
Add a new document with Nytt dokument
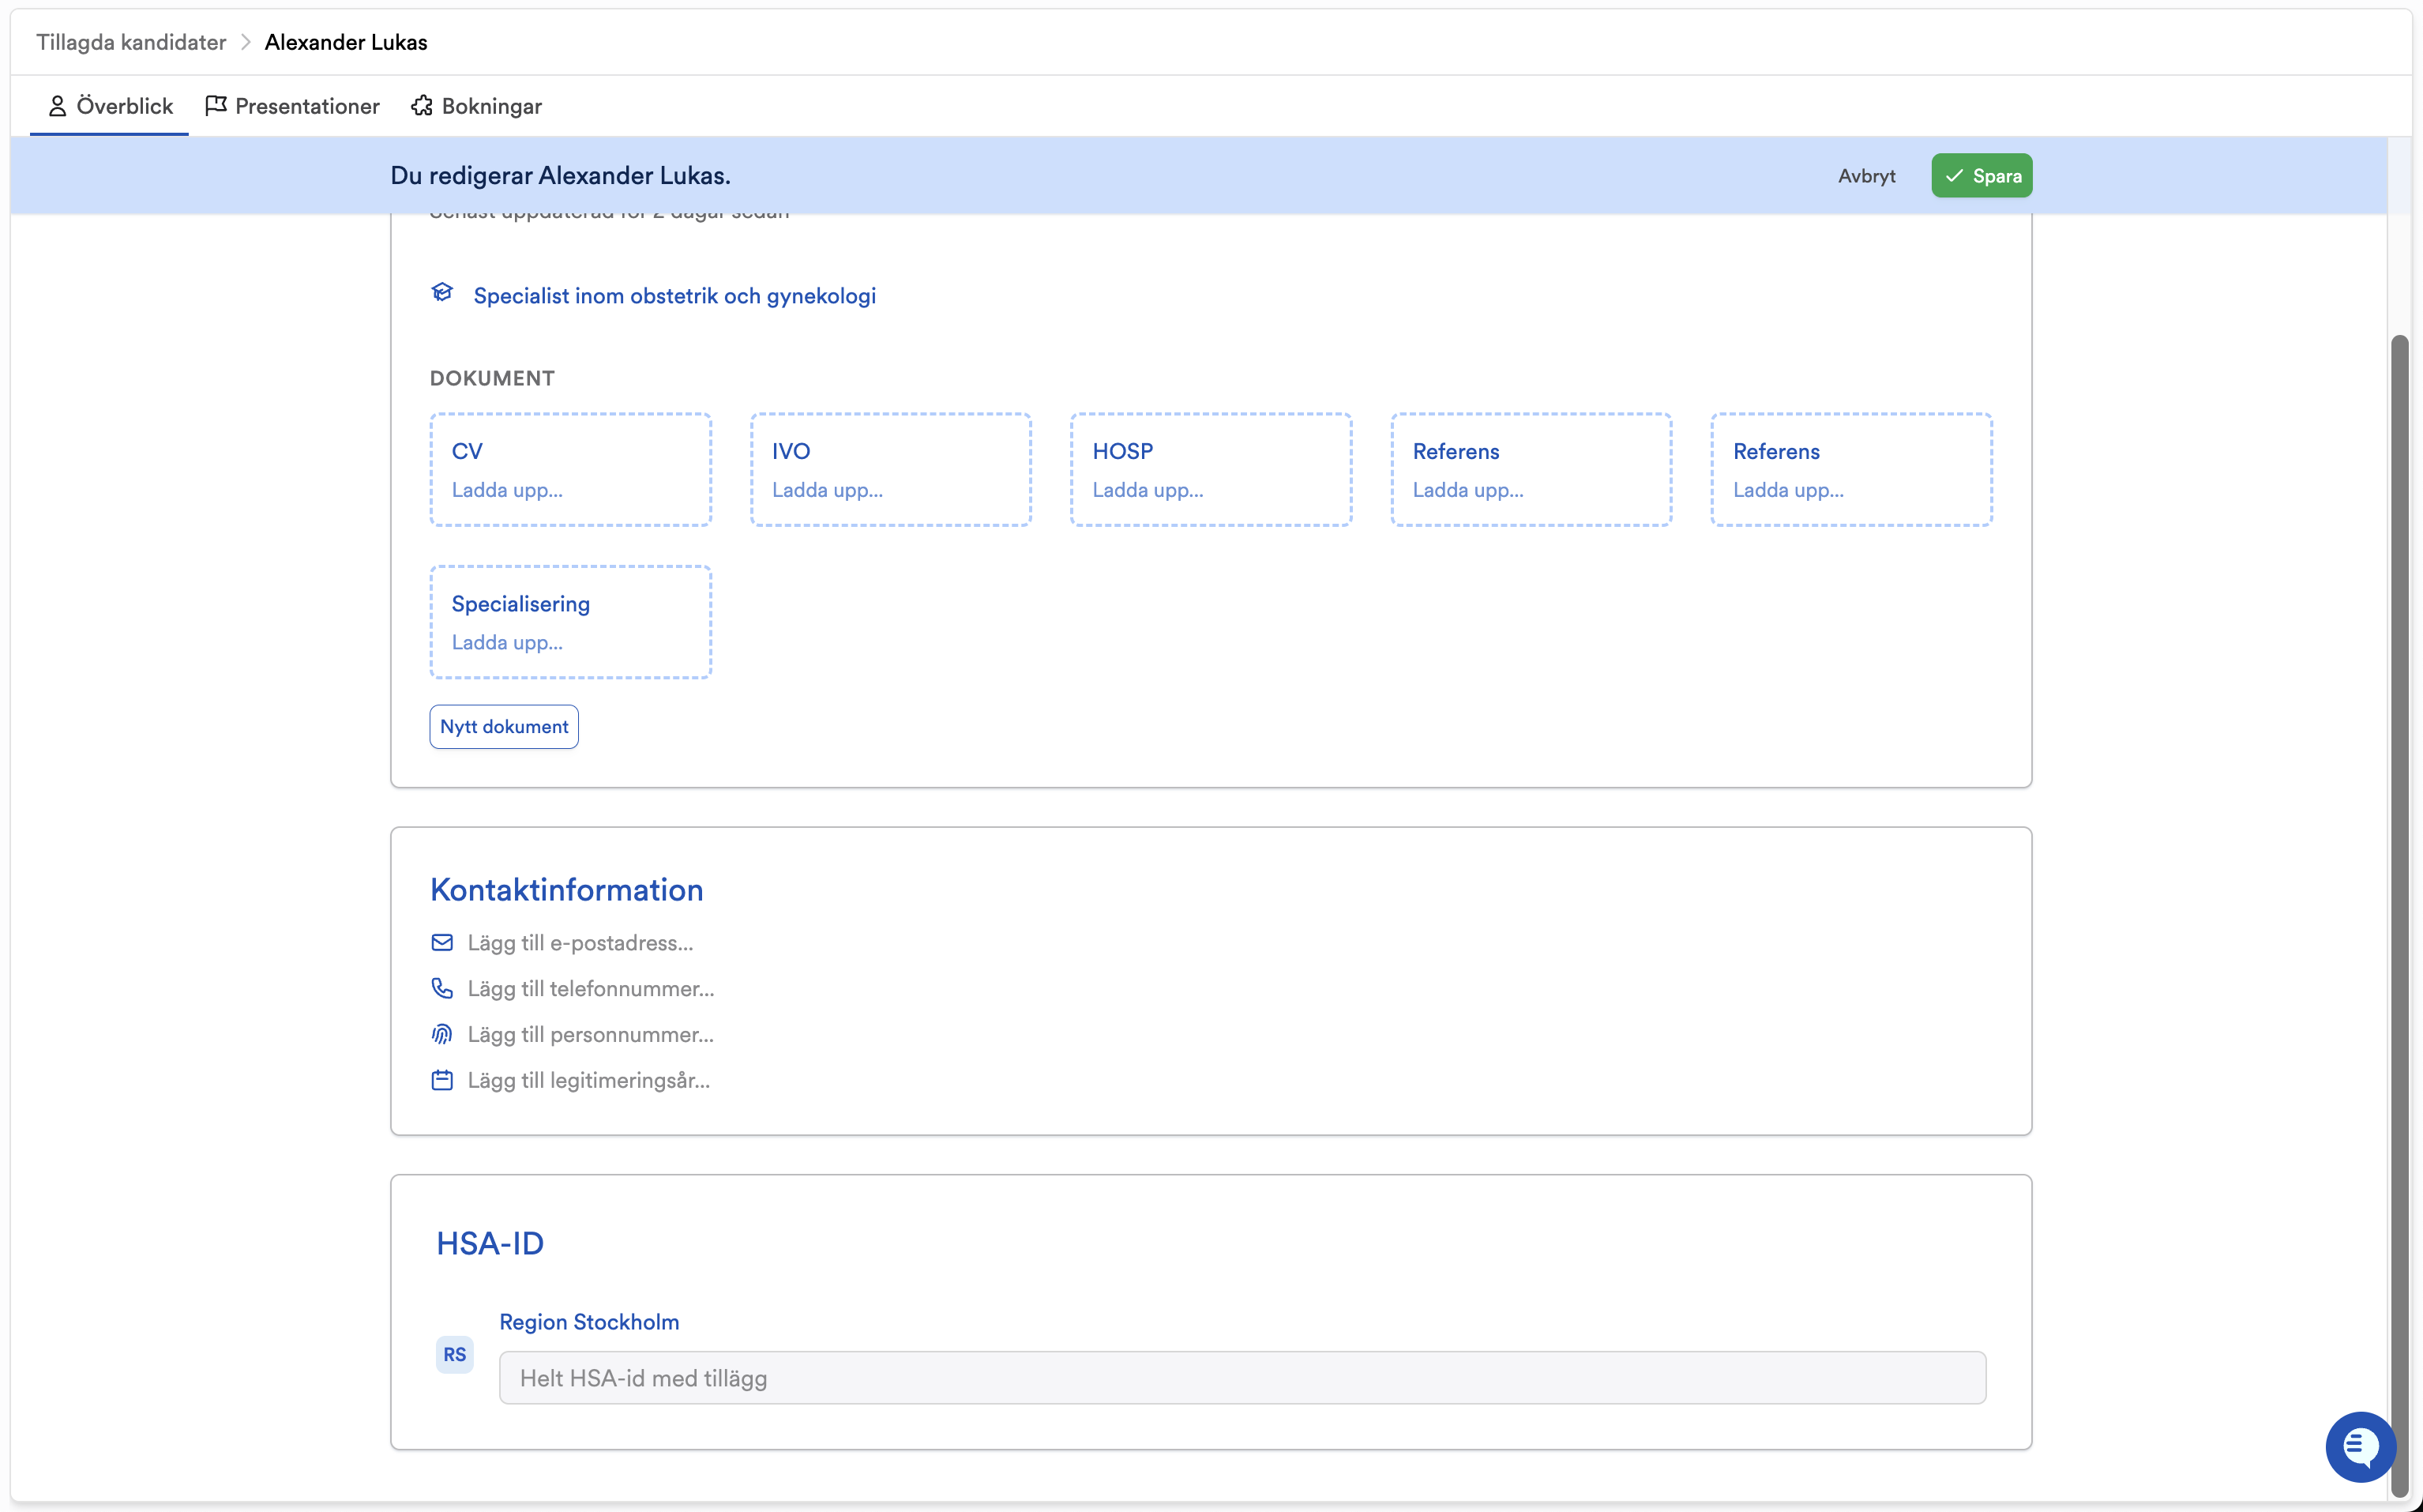(504, 727)
